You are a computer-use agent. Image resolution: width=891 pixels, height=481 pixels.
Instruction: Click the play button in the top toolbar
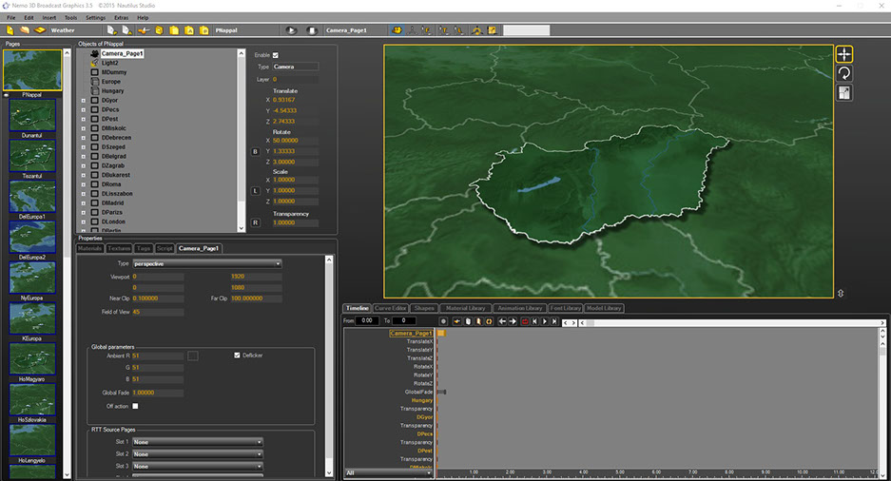tap(292, 30)
